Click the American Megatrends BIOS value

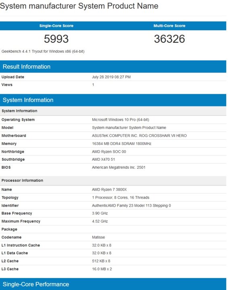(119, 168)
